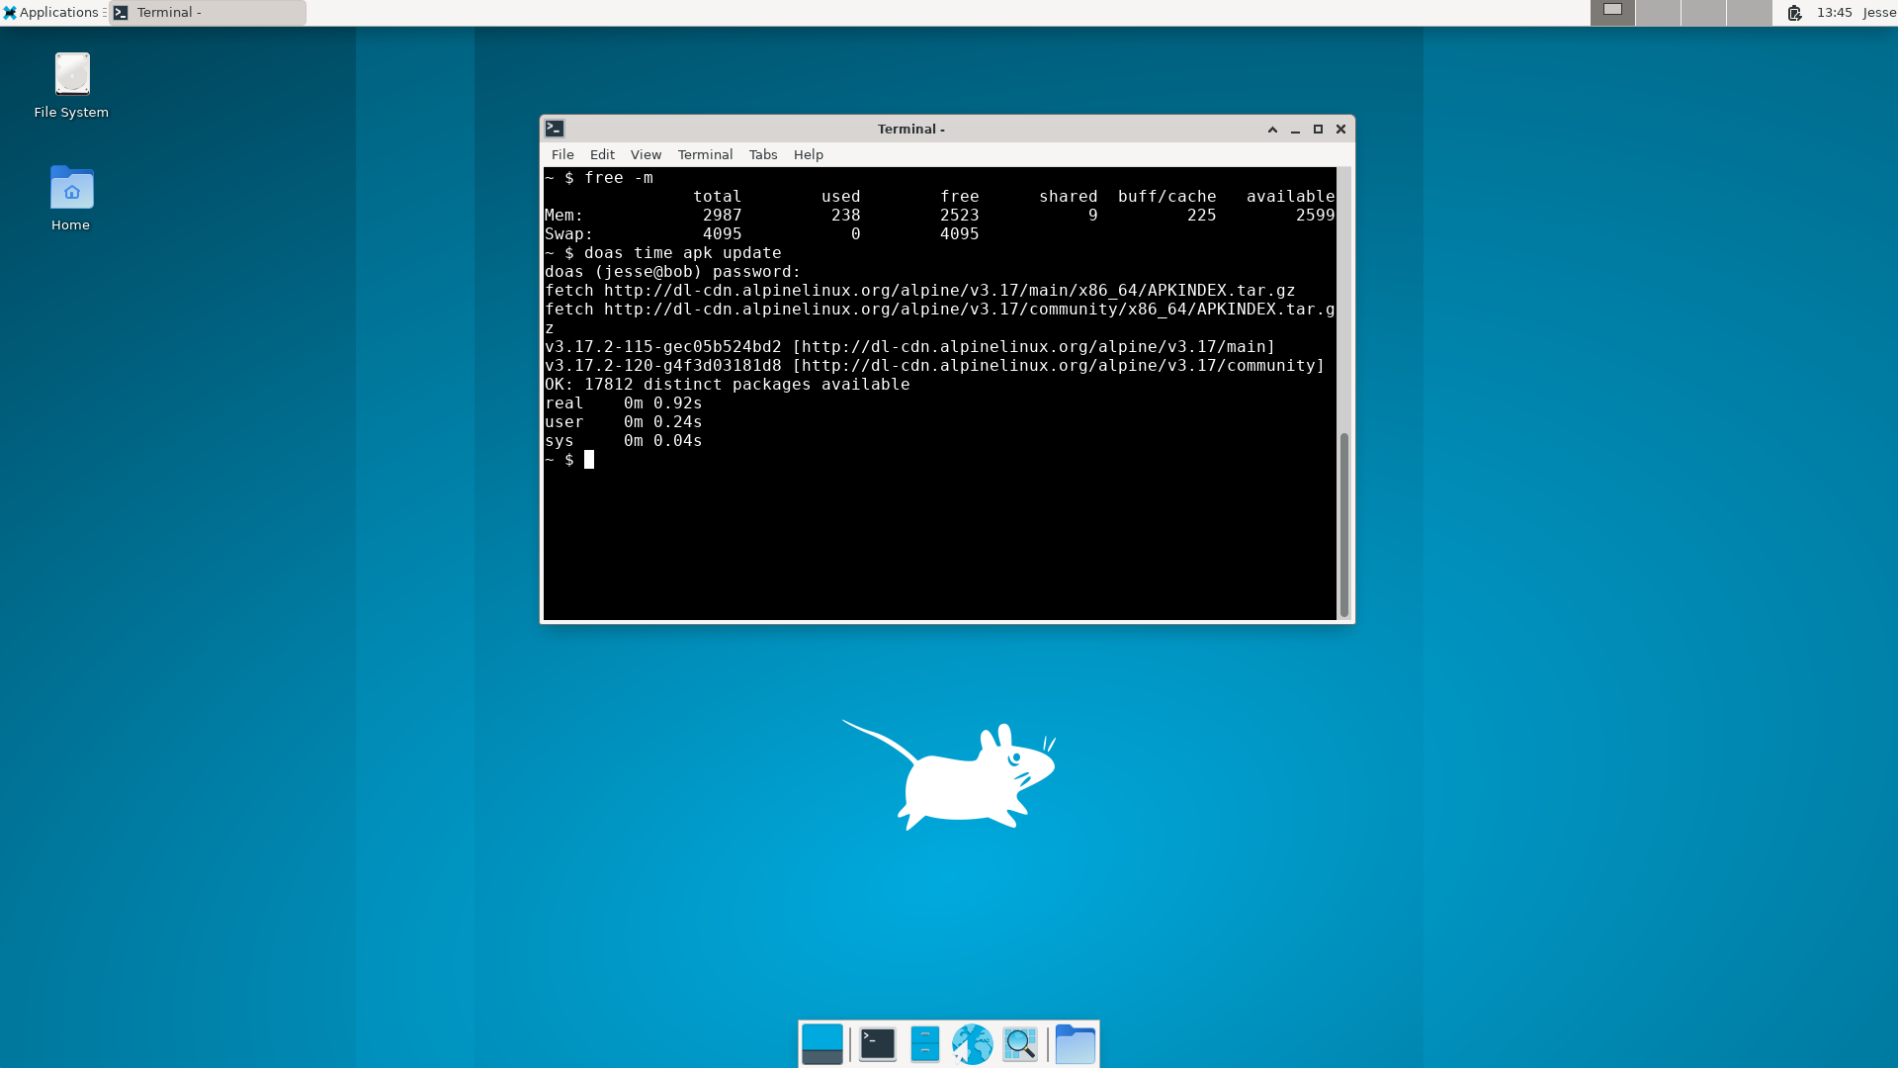Minimize the Terminal window
1898x1068 pixels.
[1295, 130]
